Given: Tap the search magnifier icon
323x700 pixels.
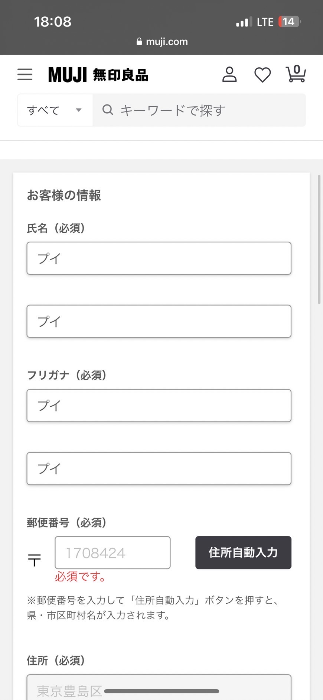Looking at the screenshot, I should [x=108, y=110].
